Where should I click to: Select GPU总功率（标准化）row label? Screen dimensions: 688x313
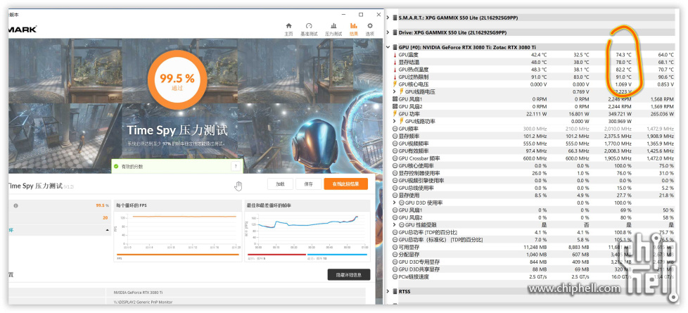point(440,240)
